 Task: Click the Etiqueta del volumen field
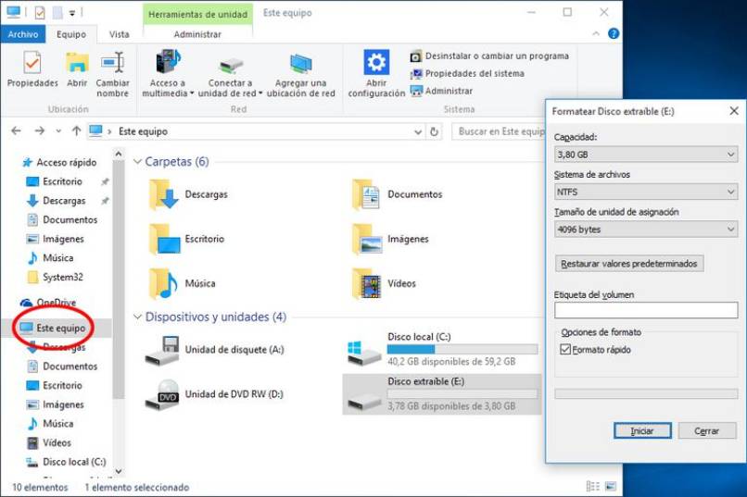point(646,310)
